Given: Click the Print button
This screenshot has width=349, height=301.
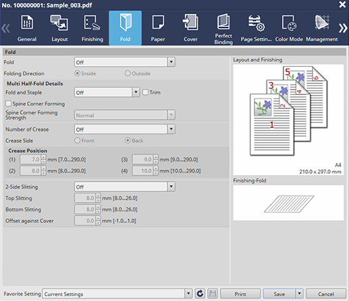Looking at the screenshot, I should [240, 294].
